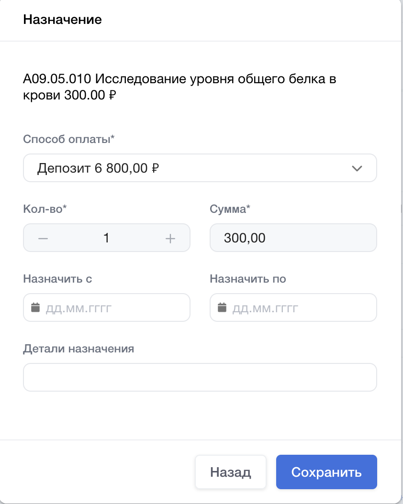Click the empty "Детали назначения" text box
Screen dimensions: 403x504
pos(200,377)
